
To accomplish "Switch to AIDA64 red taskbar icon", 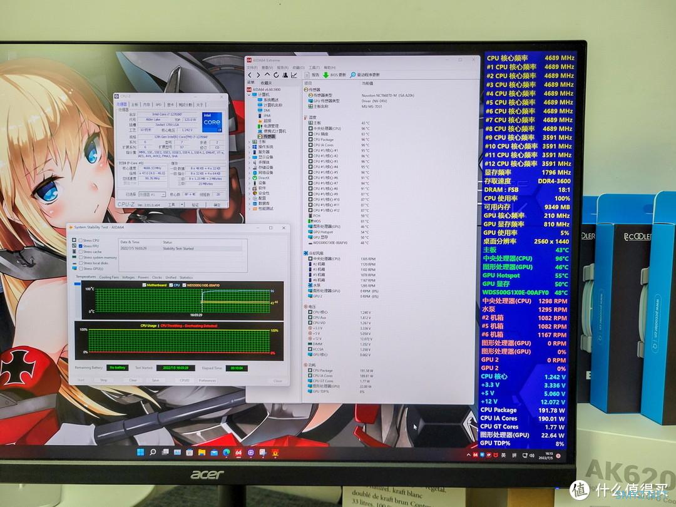I will (x=238, y=453).
